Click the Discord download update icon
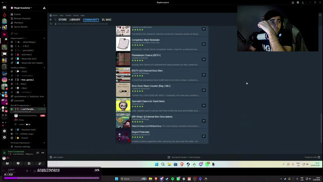This screenshot has width=323, height=182. click(x=303, y=3)
